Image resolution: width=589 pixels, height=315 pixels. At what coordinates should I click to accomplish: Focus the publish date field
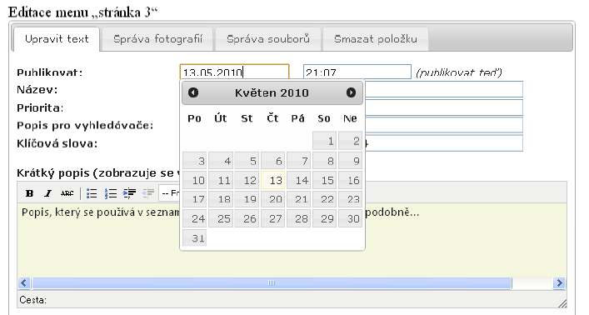[x=234, y=72]
